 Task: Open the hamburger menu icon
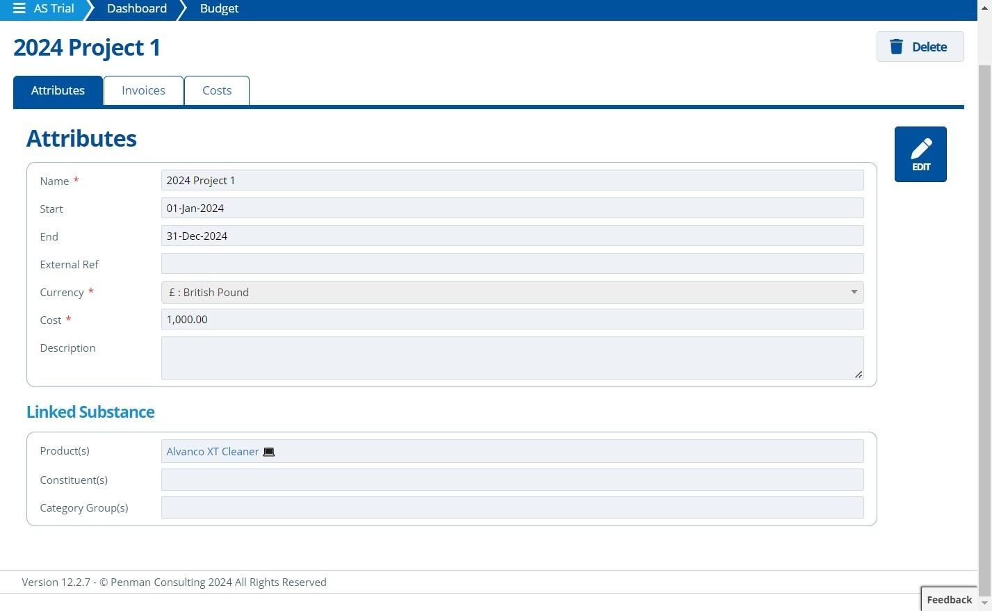[x=19, y=8]
